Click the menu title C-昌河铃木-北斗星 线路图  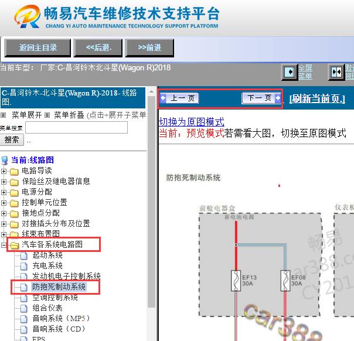[73, 97]
